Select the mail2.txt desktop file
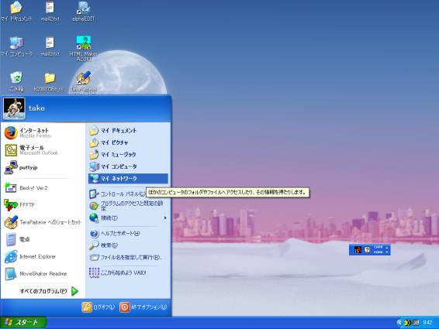The width and height of the screenshot is (439, 329). pos(50,11)
